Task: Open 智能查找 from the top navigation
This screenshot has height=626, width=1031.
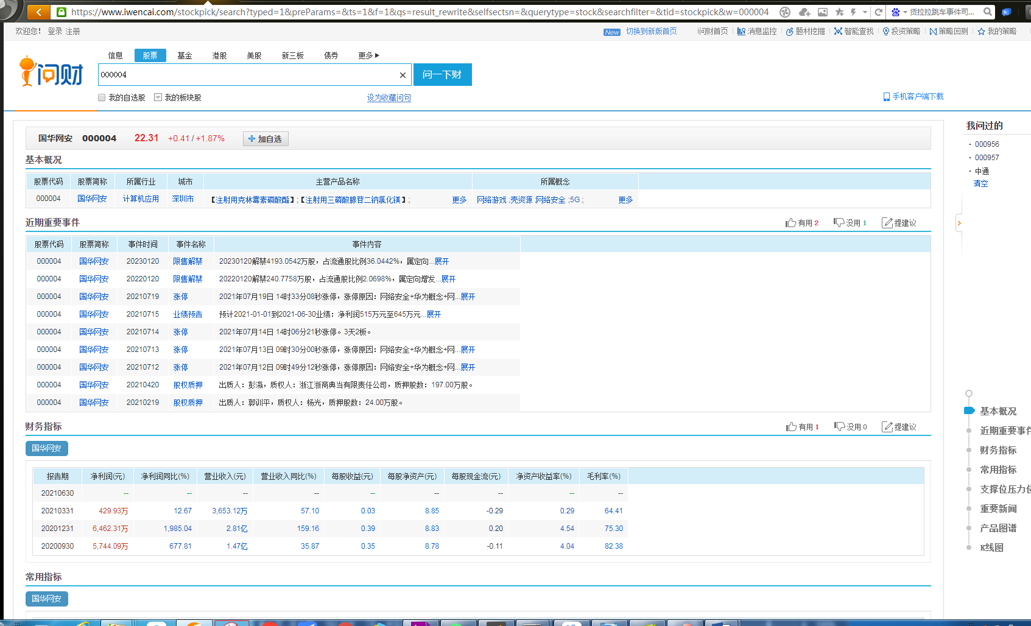Action: (x=854, y=31)
